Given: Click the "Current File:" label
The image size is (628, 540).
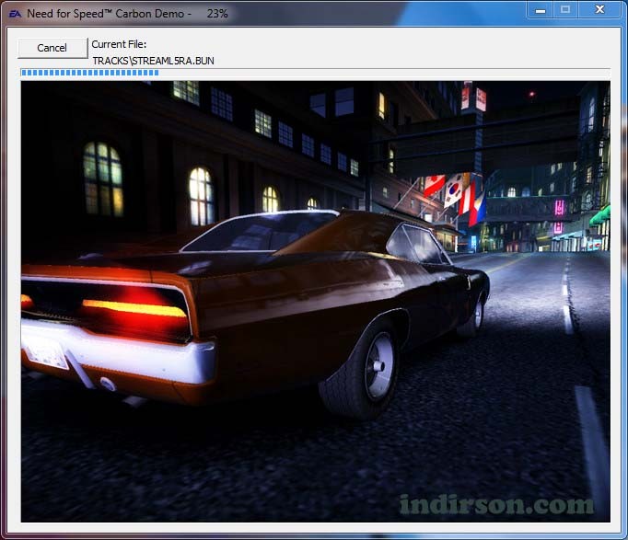Looking at the screenshot, I should (119, 44).
